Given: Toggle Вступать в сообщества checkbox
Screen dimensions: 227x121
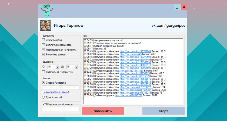Looking at the screenshot, I should click(43, 45).
